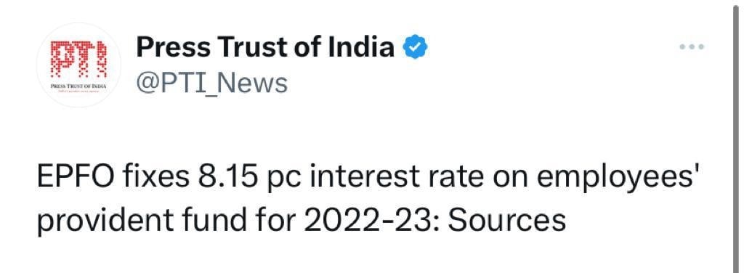Click the red dotted PTI lettering in logo
The width and height of the screenshot is (744, 273).
79,60
